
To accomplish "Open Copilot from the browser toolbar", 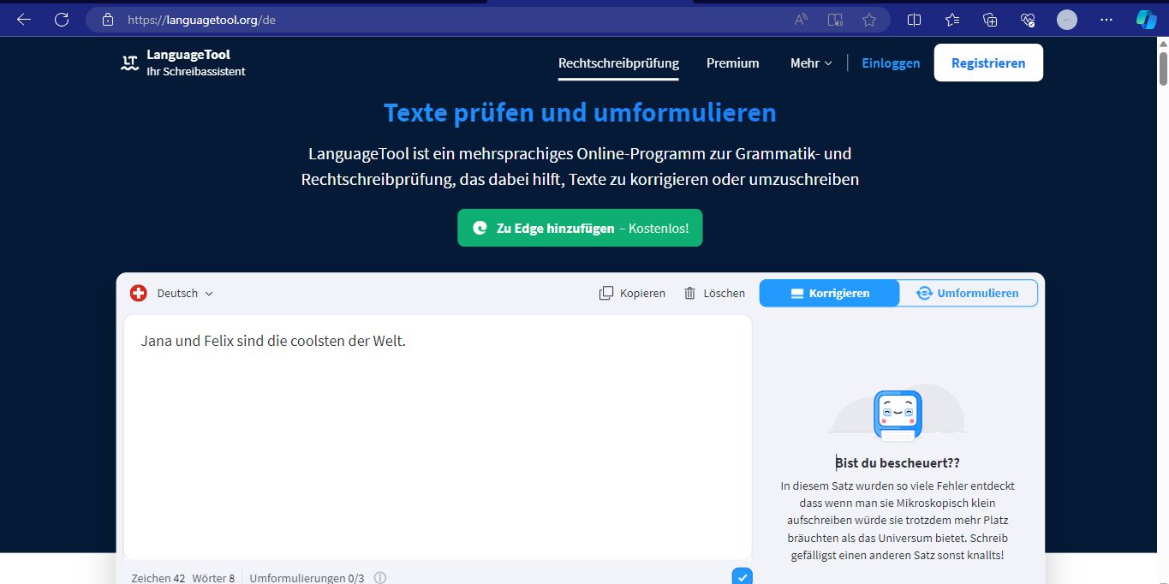I will (x=1146, y=20).
